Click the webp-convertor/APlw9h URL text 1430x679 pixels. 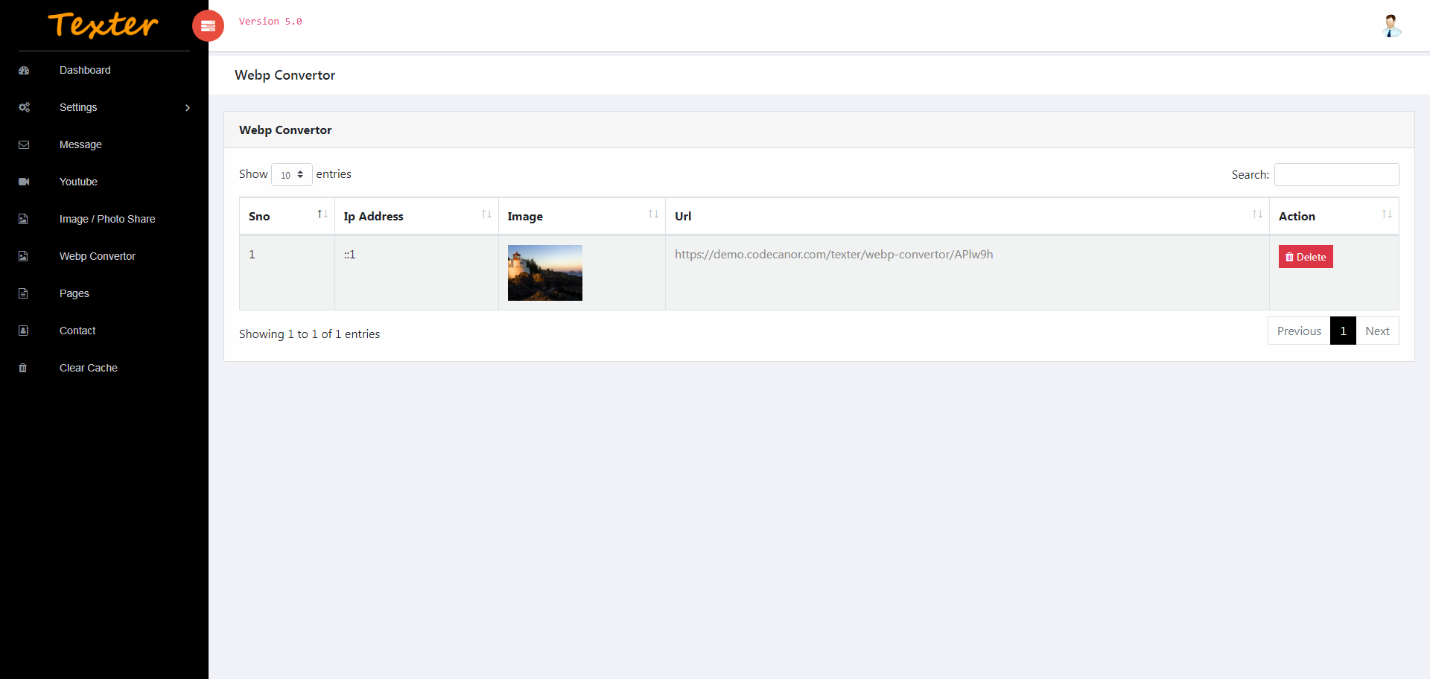(x=833, y=255)
